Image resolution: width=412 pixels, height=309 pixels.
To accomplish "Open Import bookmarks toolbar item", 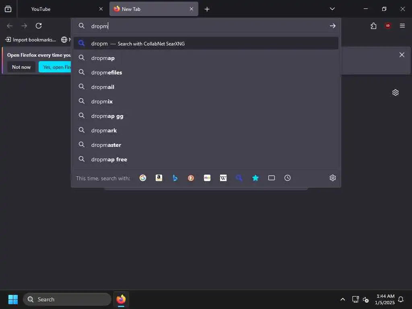I will [31, 40].
